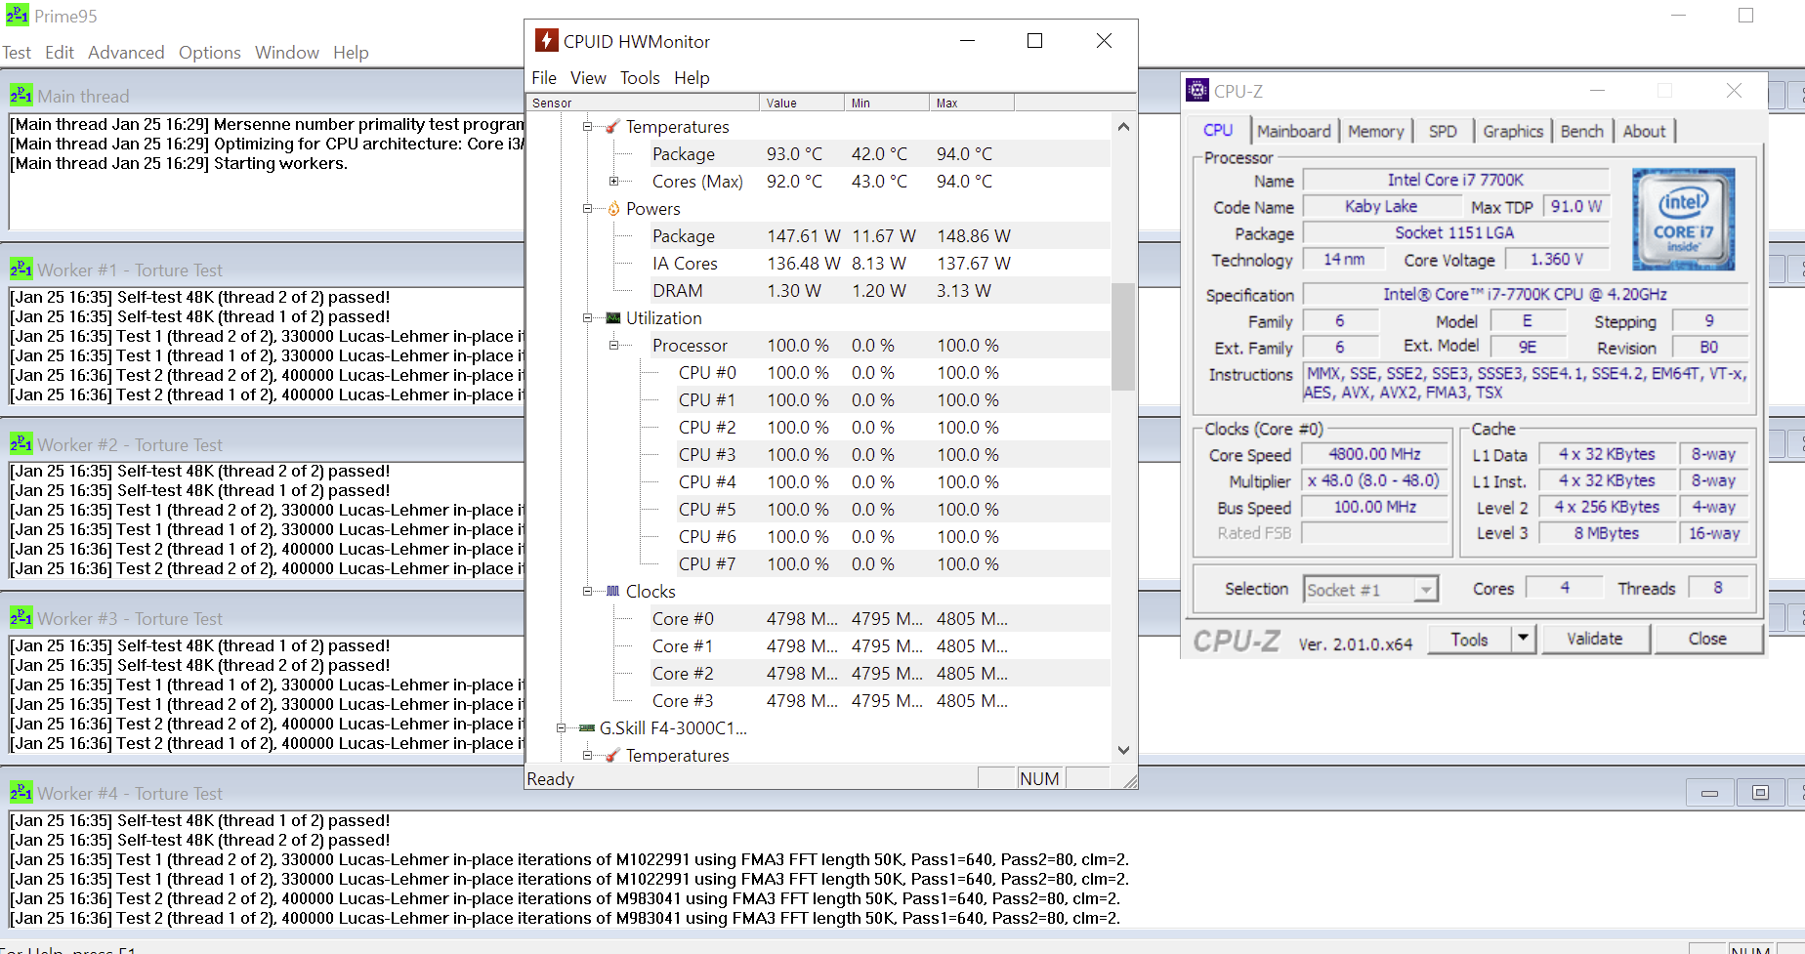Image resolution: width=1805 pixels, height=954 pixels.
Task: Click the scroll down arrow in HWMonitor
Action: [1123, 750]
